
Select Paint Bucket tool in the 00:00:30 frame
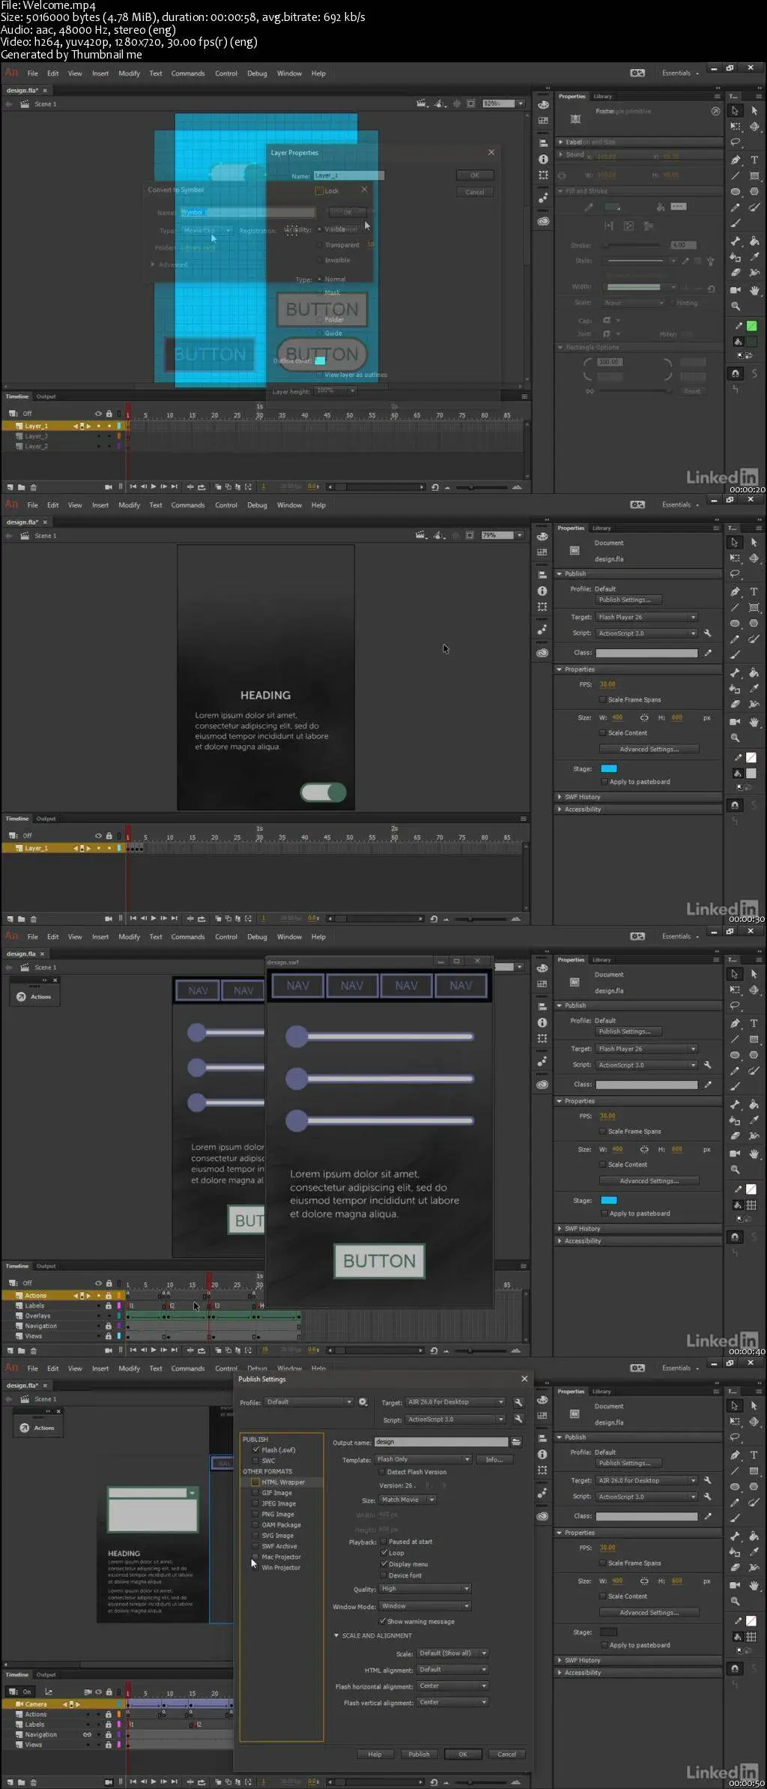(x=754, y=672)
